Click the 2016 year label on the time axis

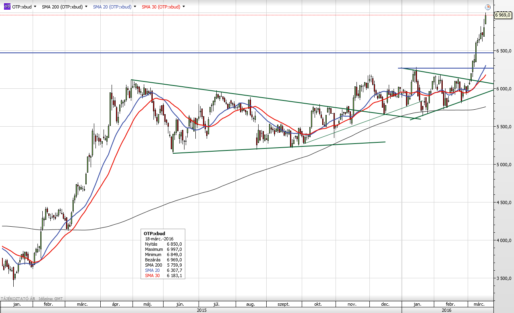pos(446,310)
